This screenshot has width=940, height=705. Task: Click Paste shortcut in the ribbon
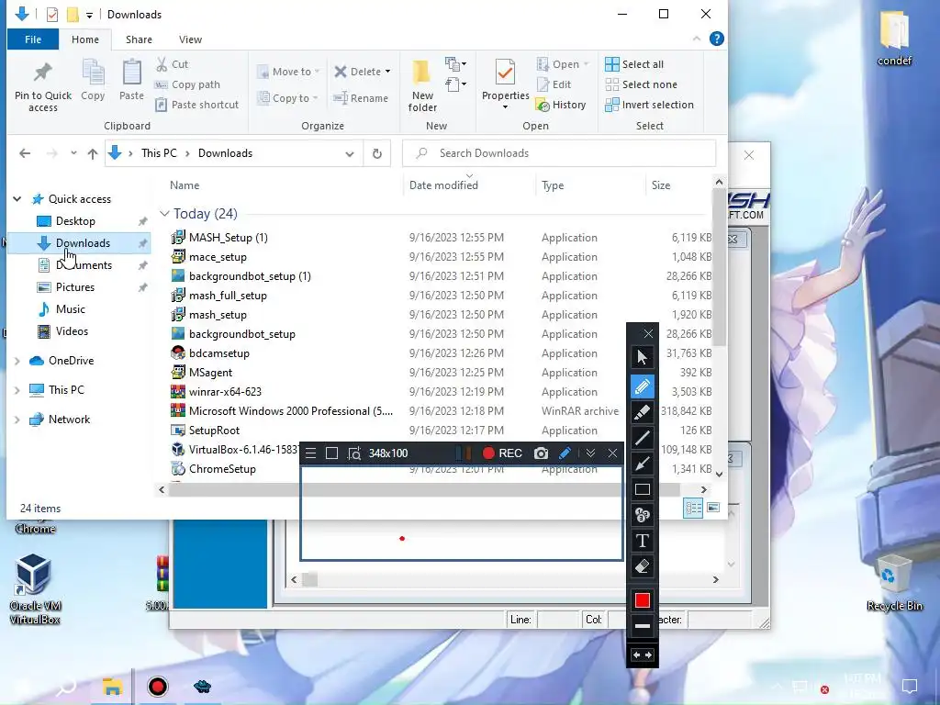(x=196, y=105)
